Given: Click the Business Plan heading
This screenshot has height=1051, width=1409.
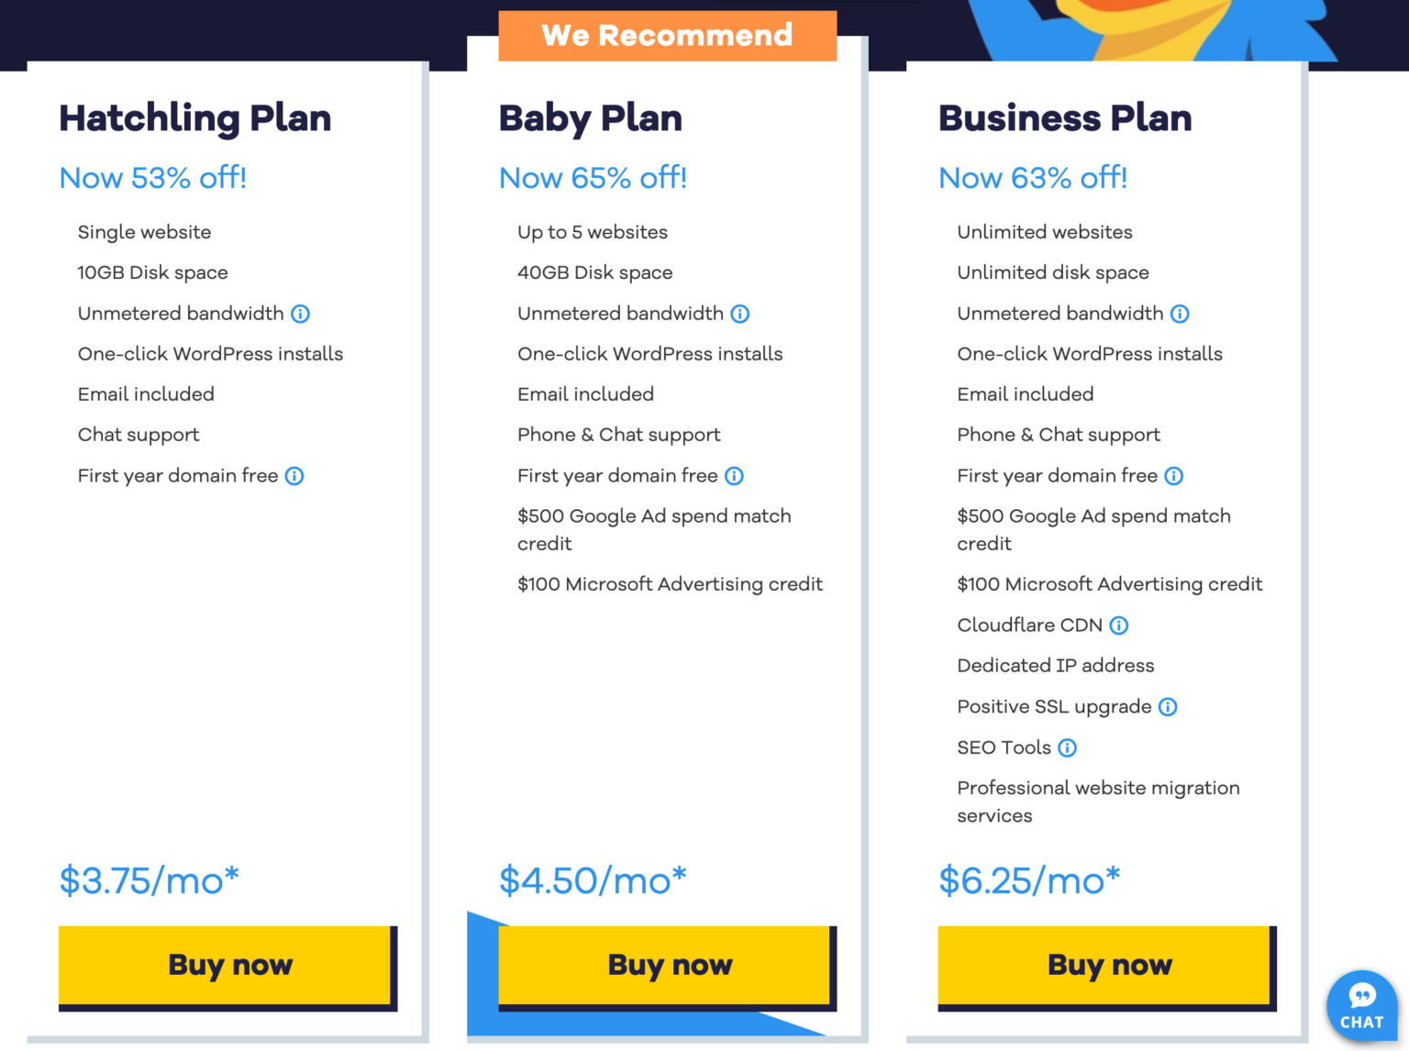Looking at the screenshot, I should 1065,118.
